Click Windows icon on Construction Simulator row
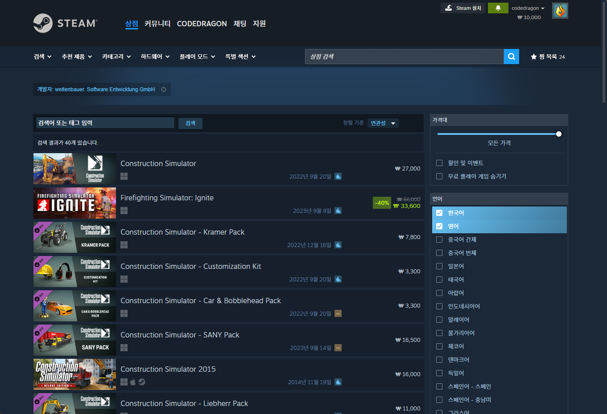Screen dimensions: 607x414 pyautogui.click(x=124, y=176)
